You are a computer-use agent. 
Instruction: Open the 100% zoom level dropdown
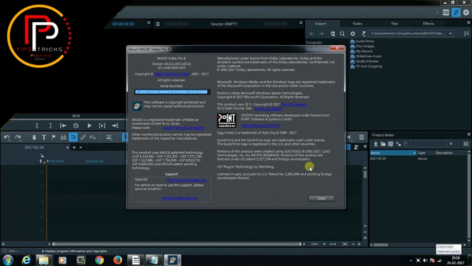324,244
